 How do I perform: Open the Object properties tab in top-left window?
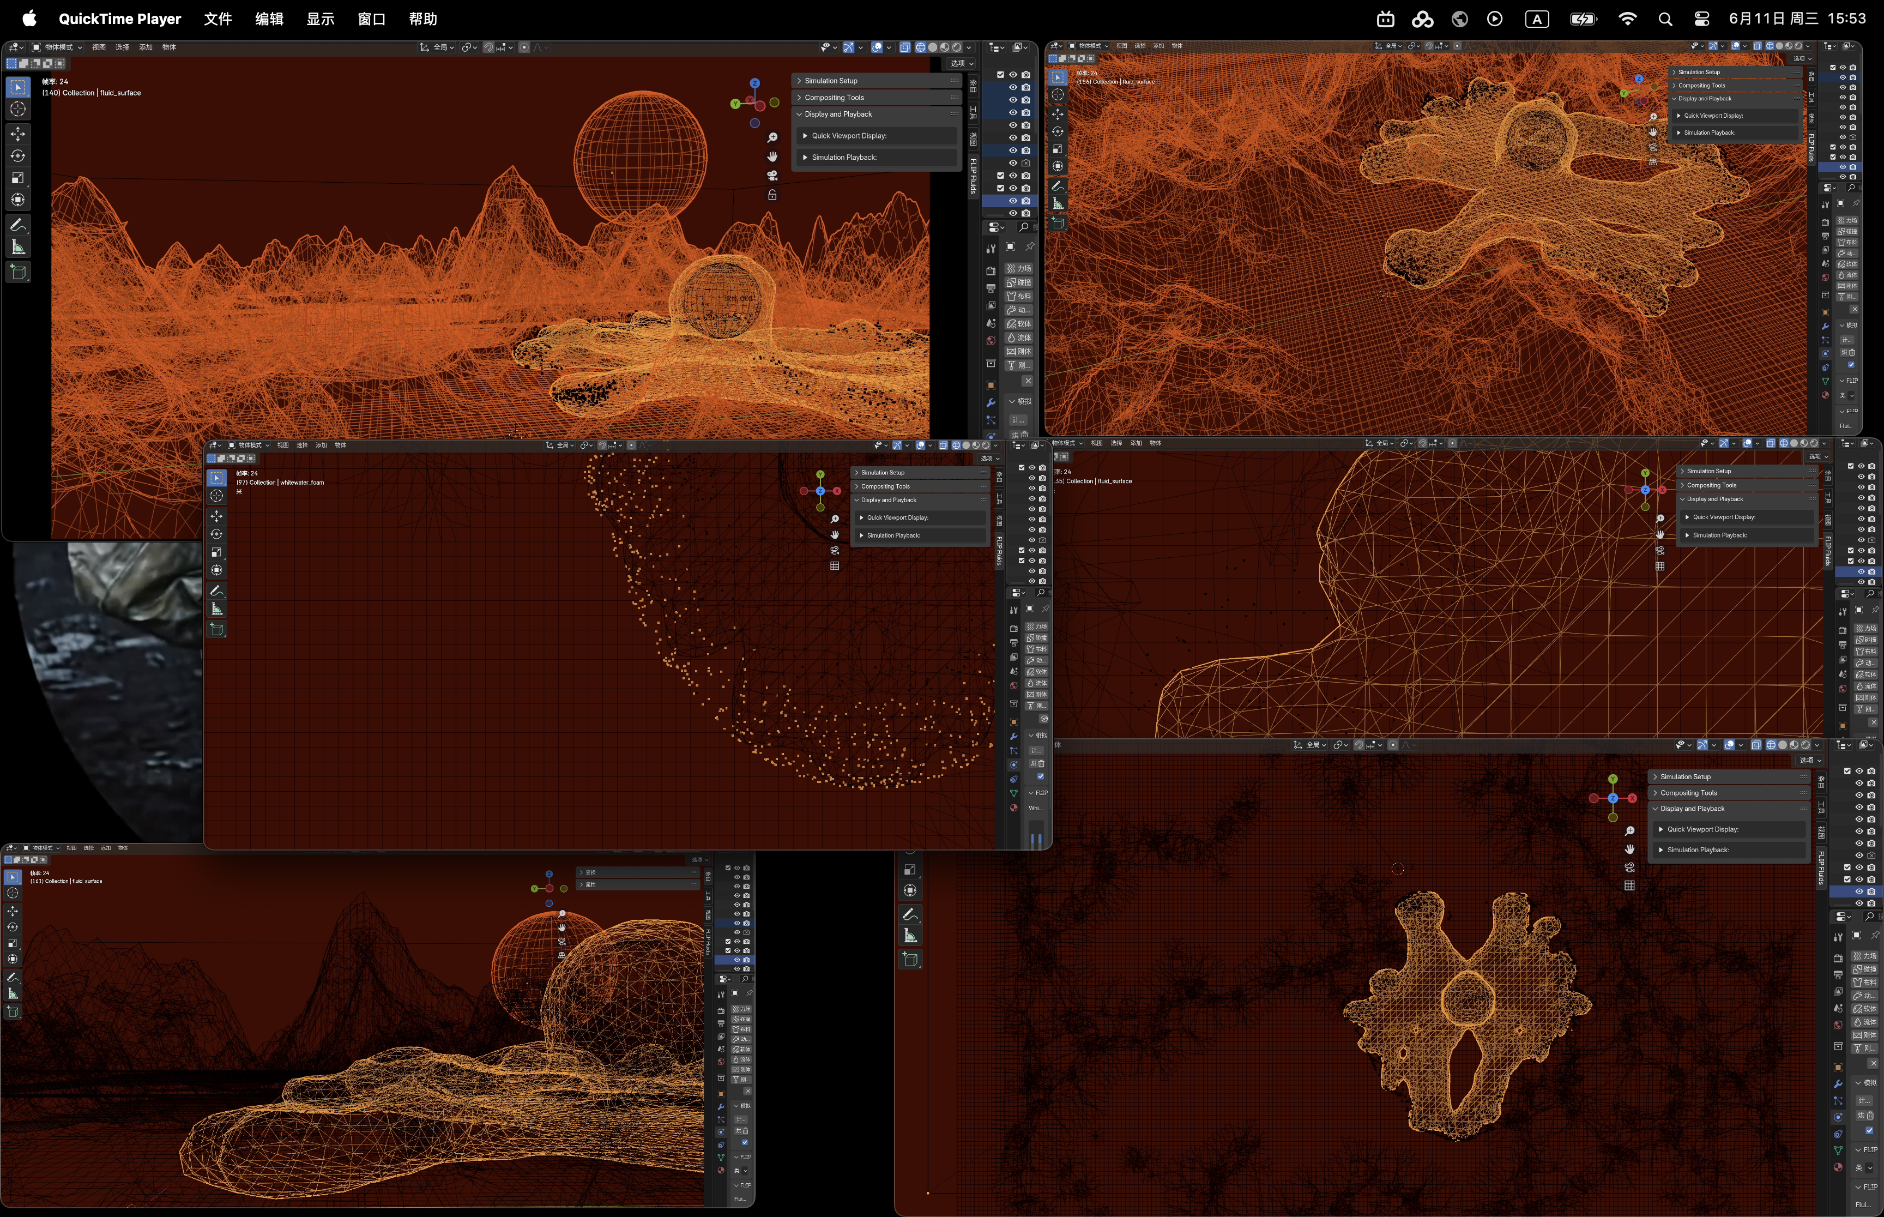coord(991,385)
